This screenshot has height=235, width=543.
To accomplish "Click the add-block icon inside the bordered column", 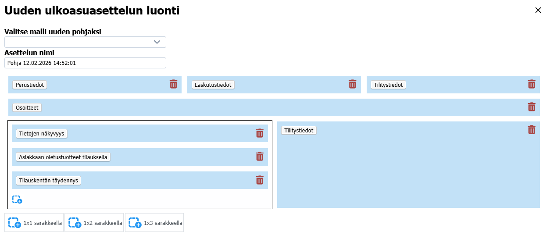I will [17, 200].
